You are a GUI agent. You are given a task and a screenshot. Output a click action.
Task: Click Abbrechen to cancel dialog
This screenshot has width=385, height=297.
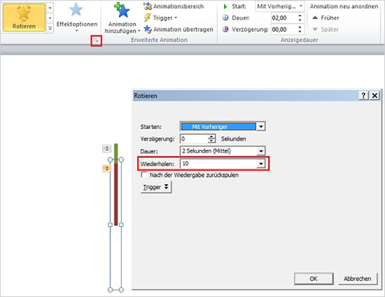point(357,279)
